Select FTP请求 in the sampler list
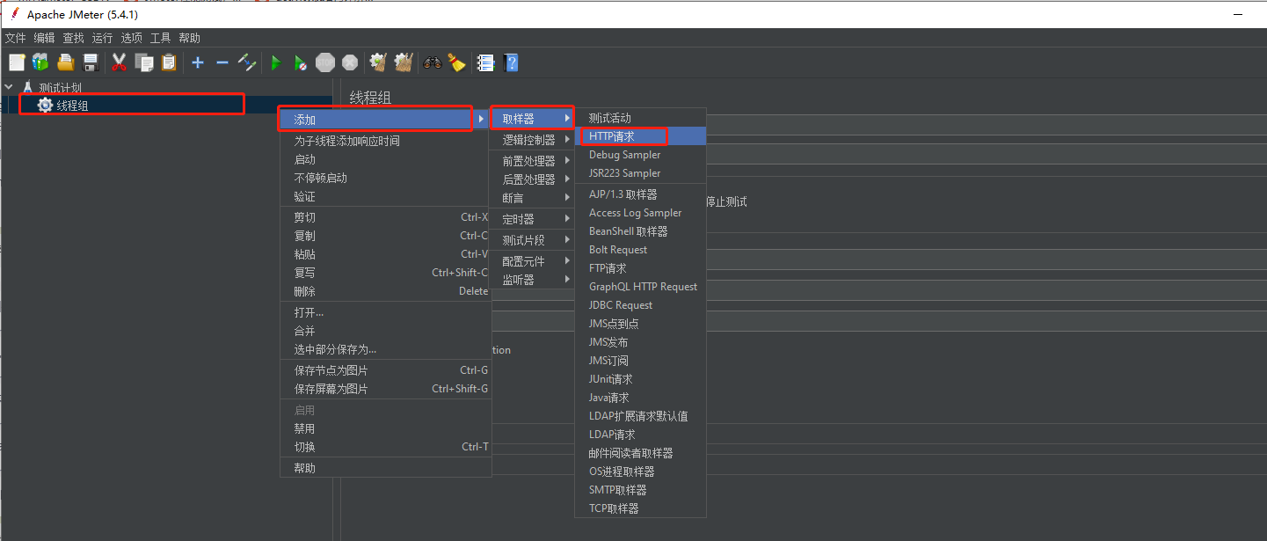 [641, 268]
